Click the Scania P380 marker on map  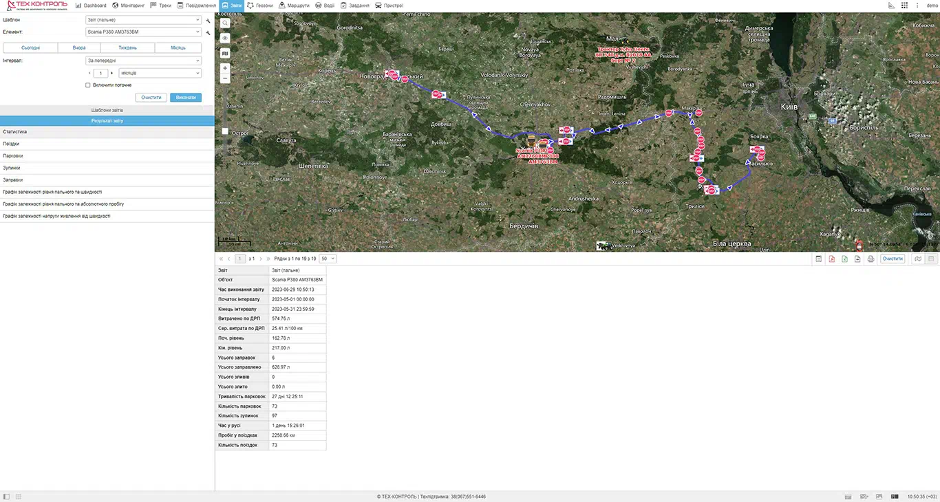[x=532, y=140]
